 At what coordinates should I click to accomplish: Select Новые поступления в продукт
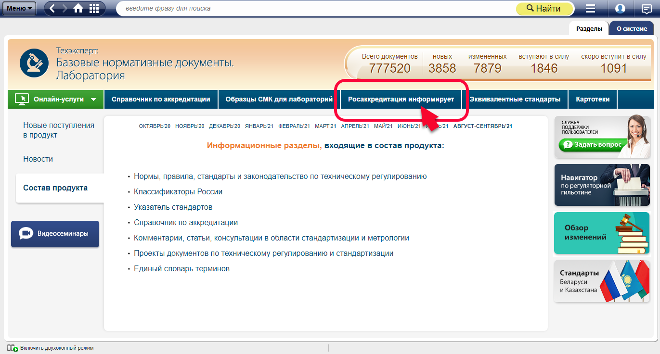coord(59,130)
